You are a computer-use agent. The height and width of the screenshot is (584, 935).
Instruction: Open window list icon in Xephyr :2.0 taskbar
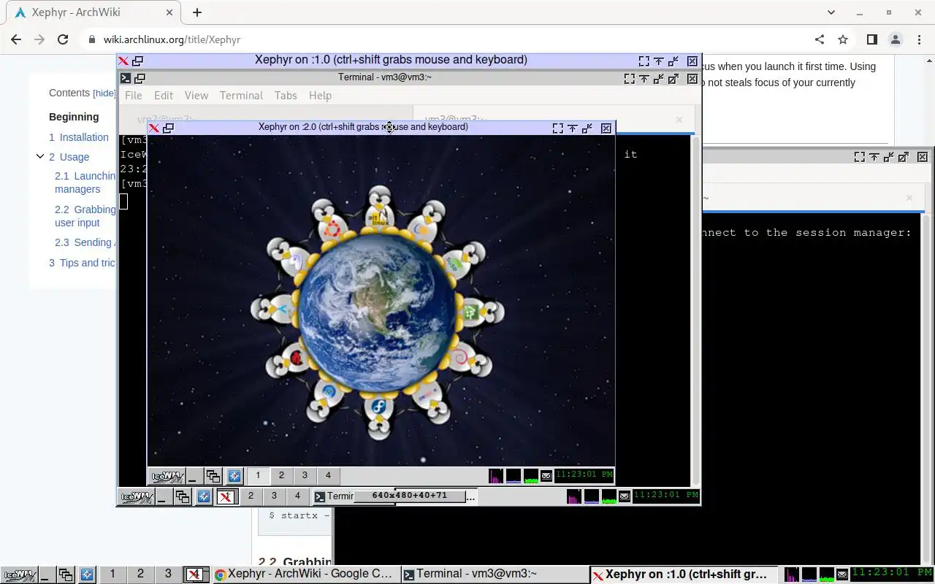pyautogui.click(x=213, y=476)
